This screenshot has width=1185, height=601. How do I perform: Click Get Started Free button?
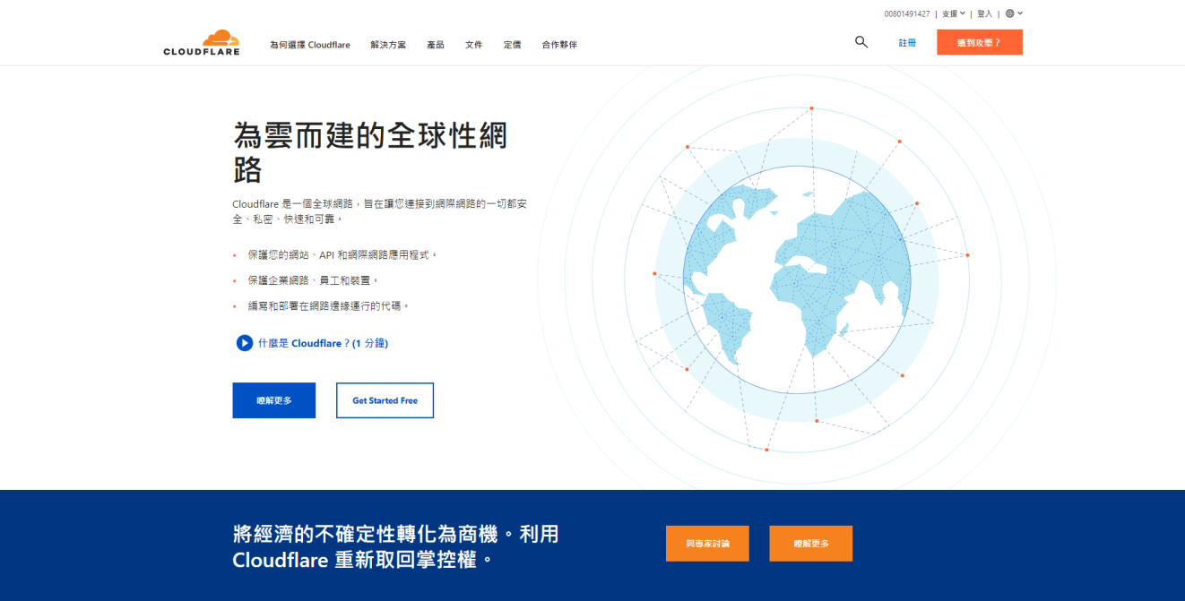click(x=385, y=400)
